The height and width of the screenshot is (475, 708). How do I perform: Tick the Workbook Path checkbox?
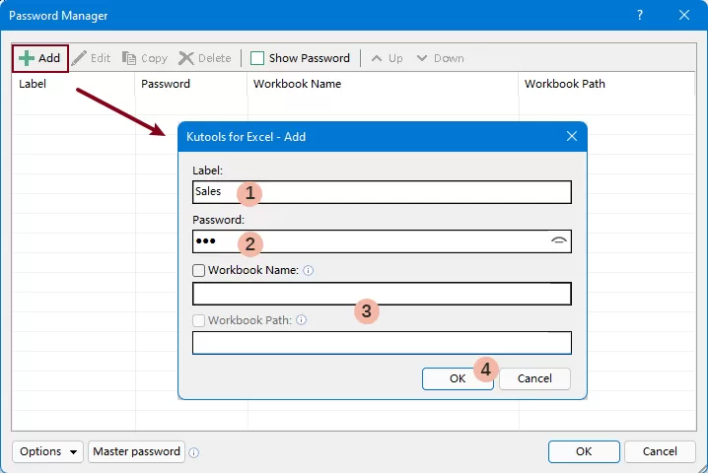[x=198, y=320]
